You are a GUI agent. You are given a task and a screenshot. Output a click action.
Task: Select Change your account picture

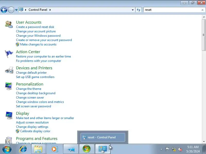coord(36,31)
